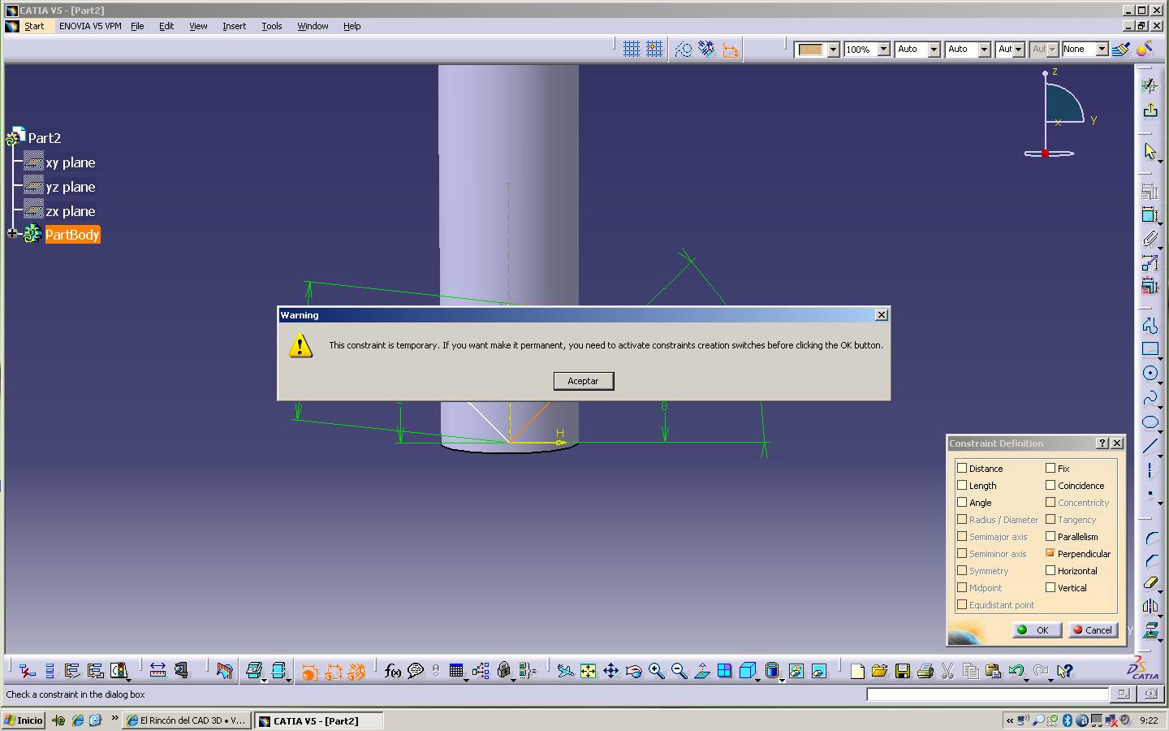Open the ENOVIA V5 VPM menu
Viewport: 1169px width, 731px height.
[90, 26]
